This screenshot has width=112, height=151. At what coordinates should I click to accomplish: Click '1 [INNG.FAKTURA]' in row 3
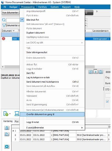[60, 140]
